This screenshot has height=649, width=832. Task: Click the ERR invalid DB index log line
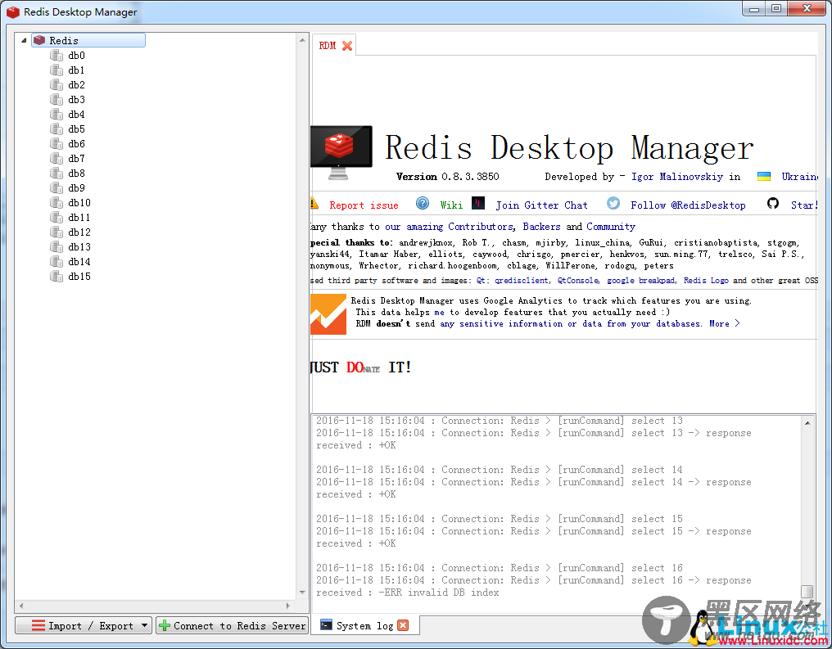tap(408, 593)
